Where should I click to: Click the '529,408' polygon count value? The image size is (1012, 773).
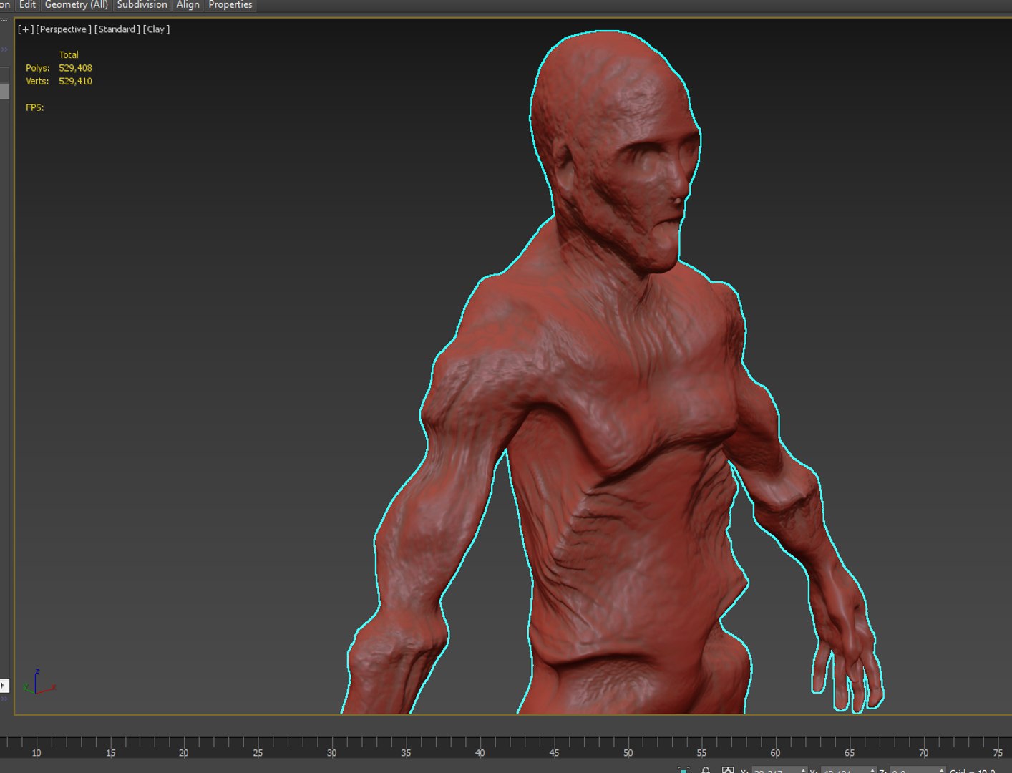point(75,68)
